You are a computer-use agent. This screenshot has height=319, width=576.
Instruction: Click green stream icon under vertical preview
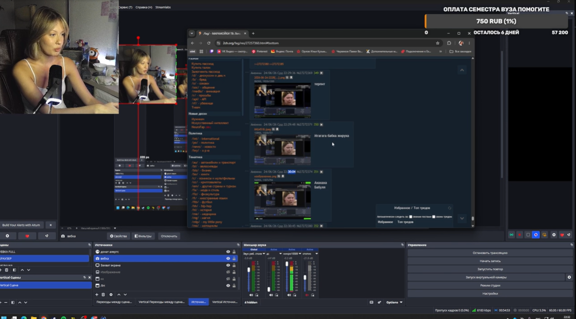coord(512,234)
